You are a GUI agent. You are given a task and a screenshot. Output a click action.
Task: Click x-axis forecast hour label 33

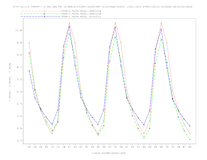coord(92,147)
